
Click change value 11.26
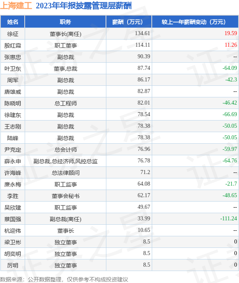[231, 45]
